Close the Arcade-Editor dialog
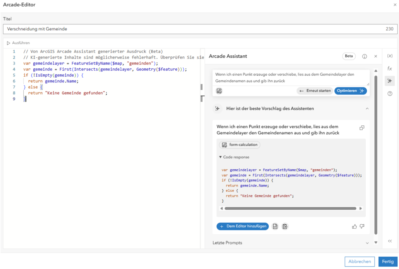Viewport: 399px width, 269px height. coord(395,4)
